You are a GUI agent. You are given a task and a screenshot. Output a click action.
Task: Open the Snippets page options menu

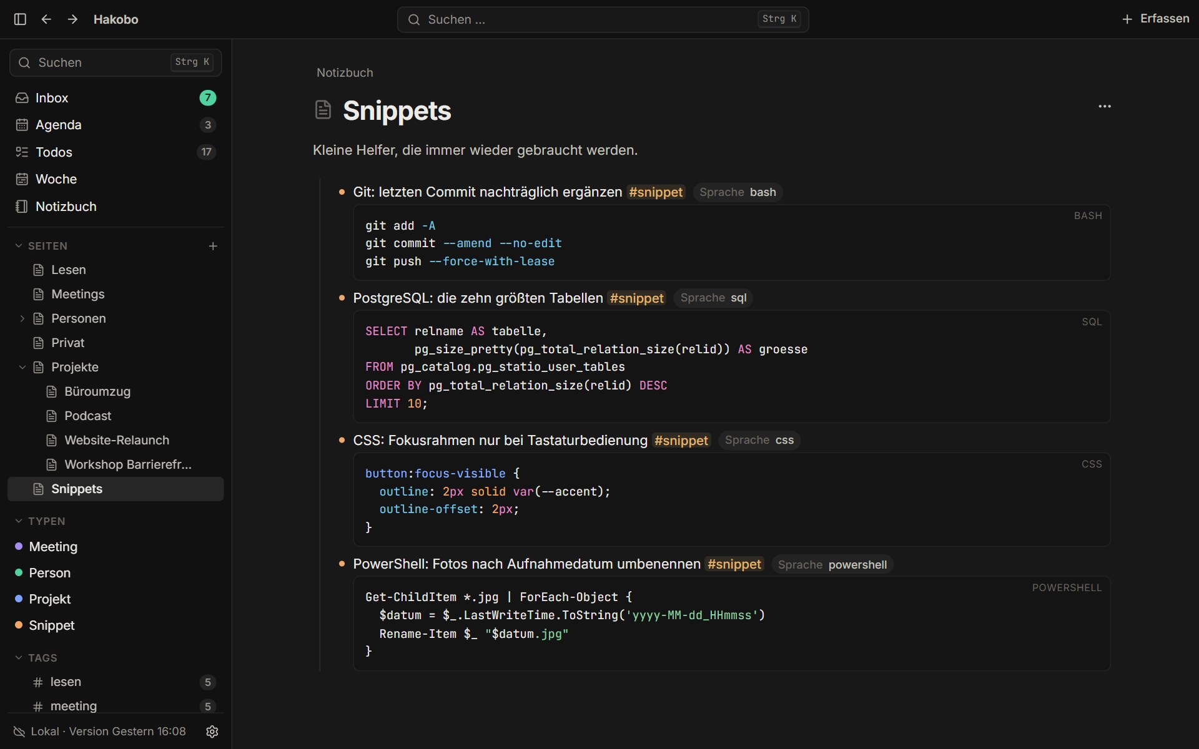click(1105, 107)
